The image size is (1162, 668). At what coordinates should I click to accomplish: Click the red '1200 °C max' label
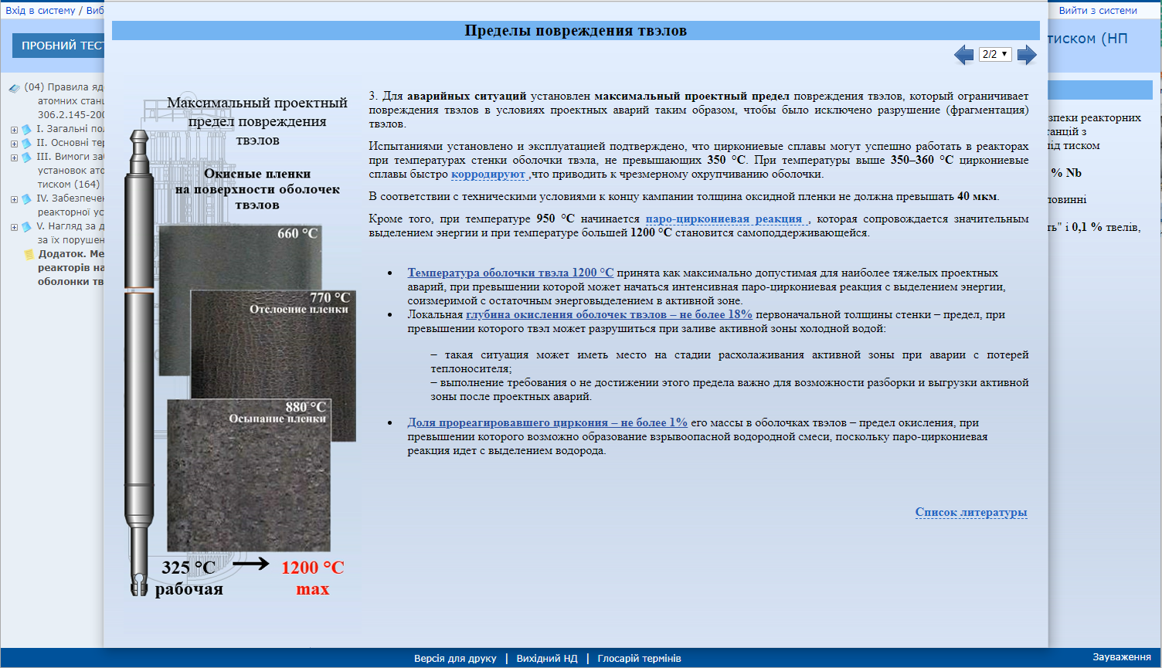[313, 578]
